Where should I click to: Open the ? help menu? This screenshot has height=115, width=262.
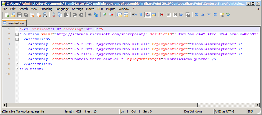tap(133, 9)
